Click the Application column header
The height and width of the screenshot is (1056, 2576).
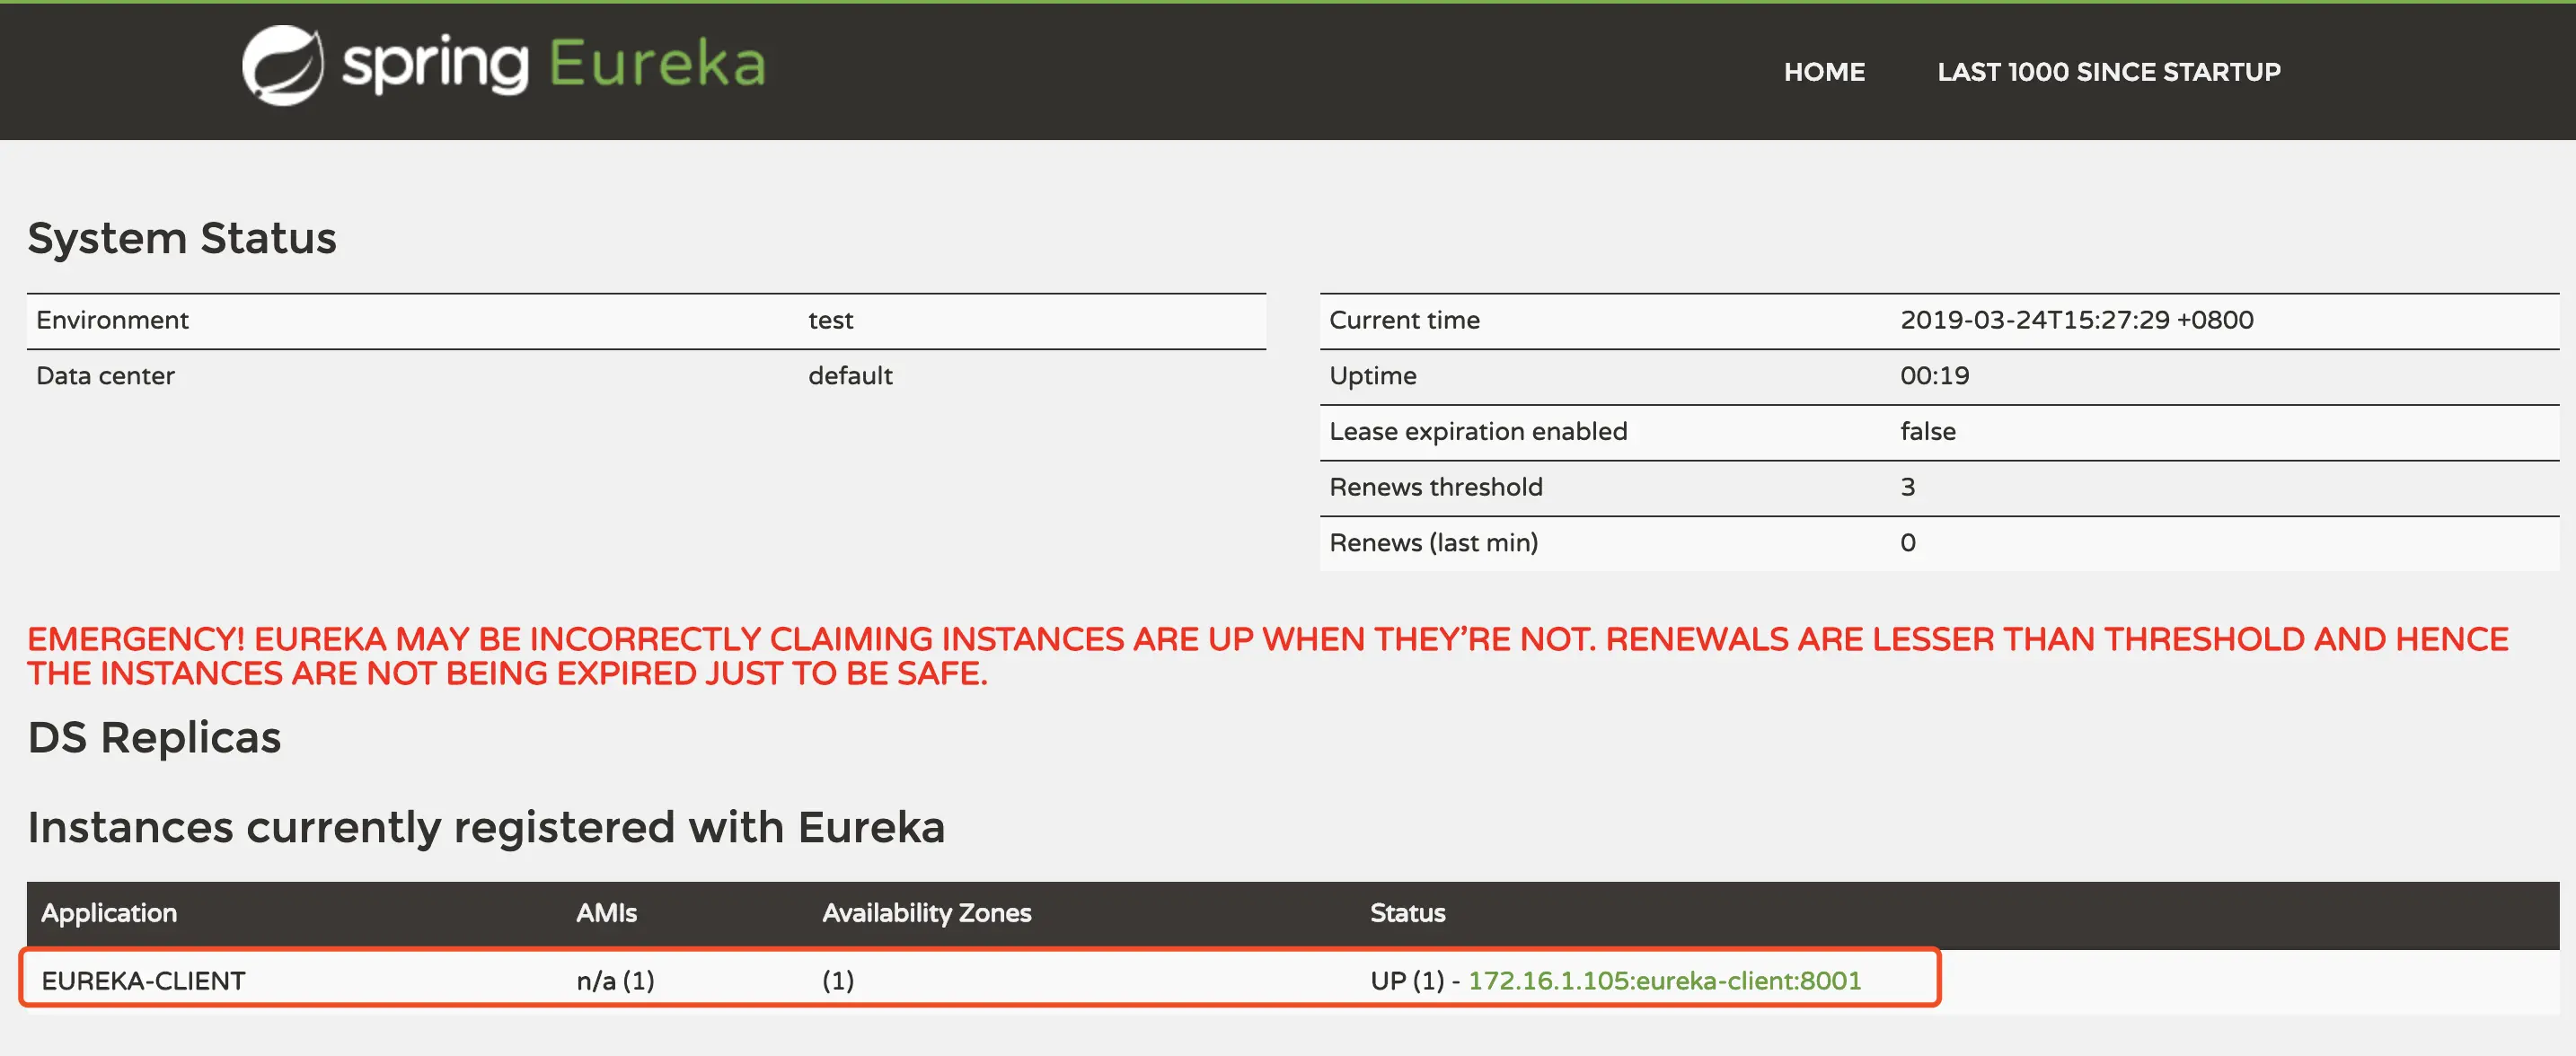click(x=109, y=913)
